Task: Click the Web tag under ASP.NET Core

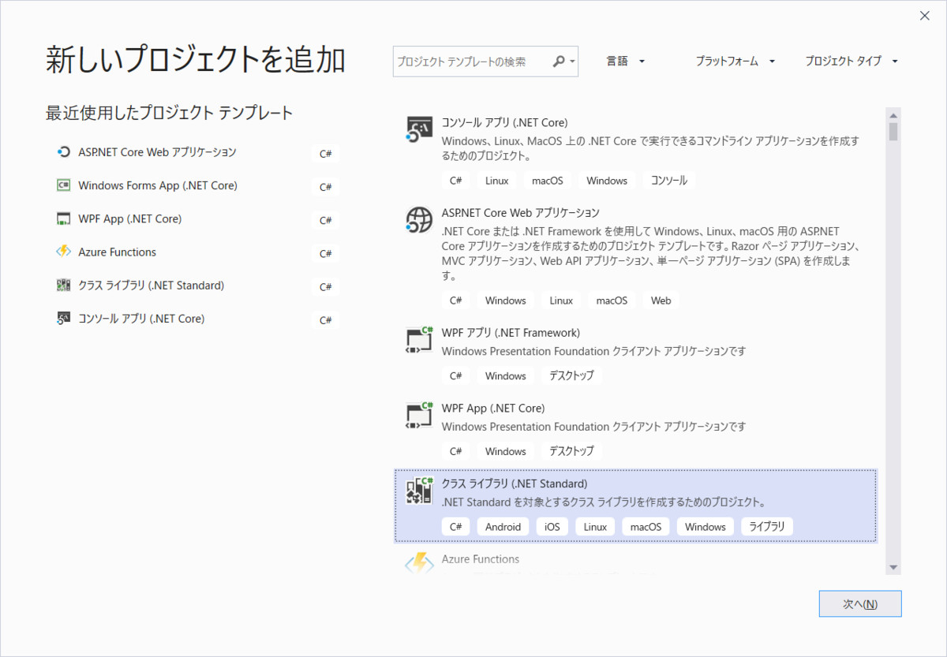Action: (661, 301)
